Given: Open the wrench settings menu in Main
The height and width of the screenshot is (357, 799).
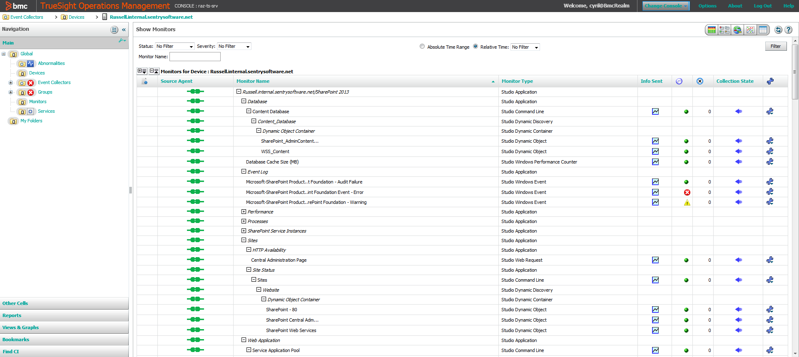Looking at the screenshot, I should [x=122, y=40].
